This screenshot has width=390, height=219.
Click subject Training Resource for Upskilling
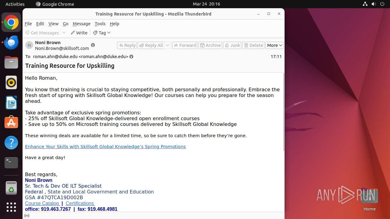click(x=70, y=66)
